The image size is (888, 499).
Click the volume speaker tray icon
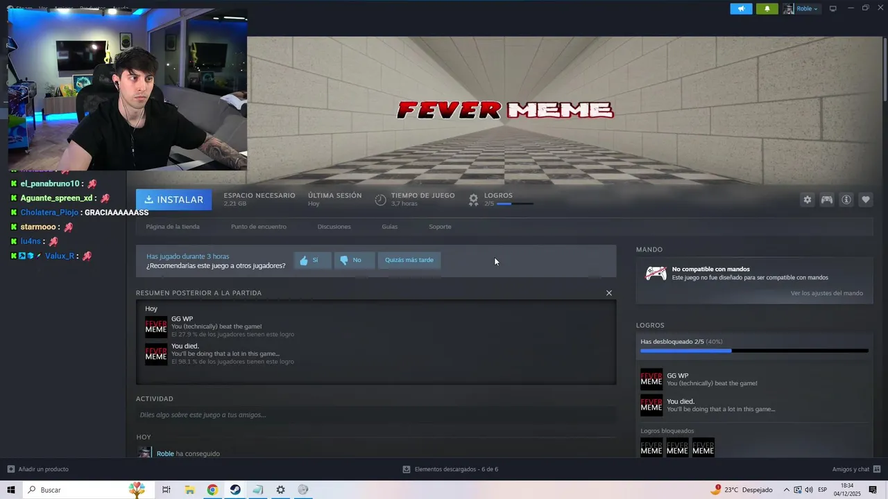[x=809, y=490]
